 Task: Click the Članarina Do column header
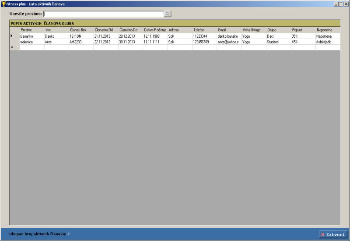[130, 30]
